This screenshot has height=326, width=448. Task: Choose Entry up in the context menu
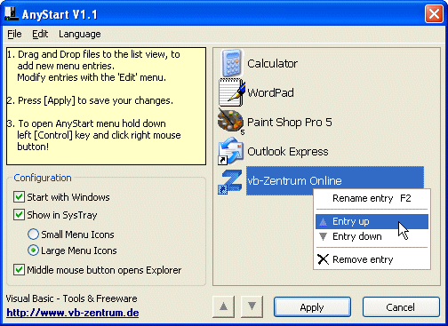[x=372, y=221]
